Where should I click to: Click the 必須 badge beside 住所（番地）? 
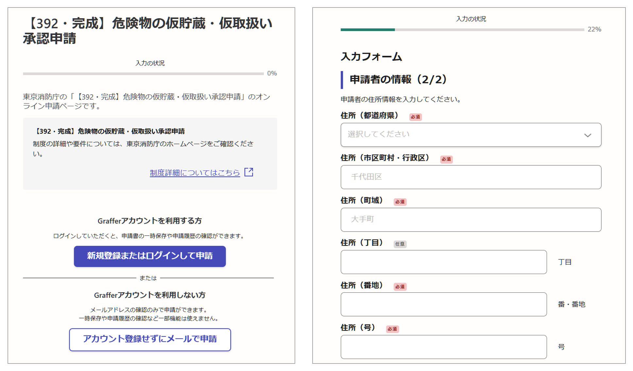pos(400,287)
